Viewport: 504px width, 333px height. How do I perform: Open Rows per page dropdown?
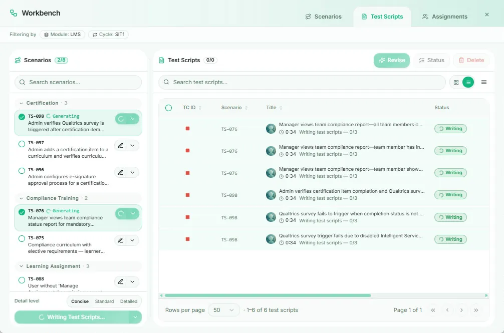tap(224, 310)
